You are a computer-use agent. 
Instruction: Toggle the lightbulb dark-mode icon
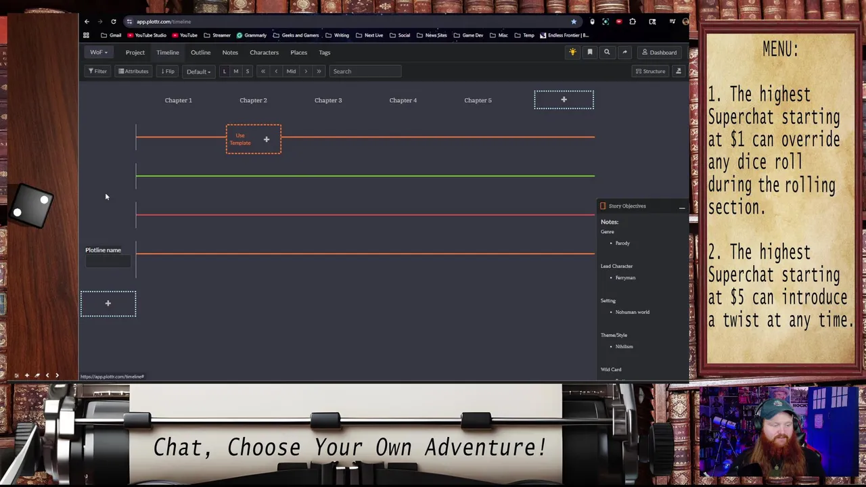click(x=572, y=52)
